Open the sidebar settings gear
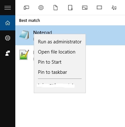The width and height of the screenshot is (125, 127). pyautogui.click(x=8, y=38)
